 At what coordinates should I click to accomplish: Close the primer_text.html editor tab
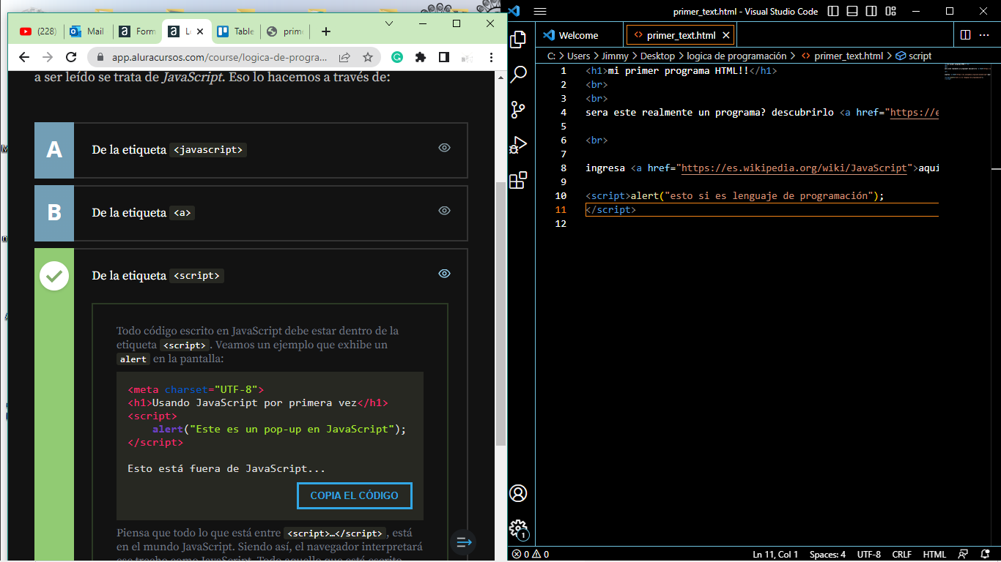[726, 35]
